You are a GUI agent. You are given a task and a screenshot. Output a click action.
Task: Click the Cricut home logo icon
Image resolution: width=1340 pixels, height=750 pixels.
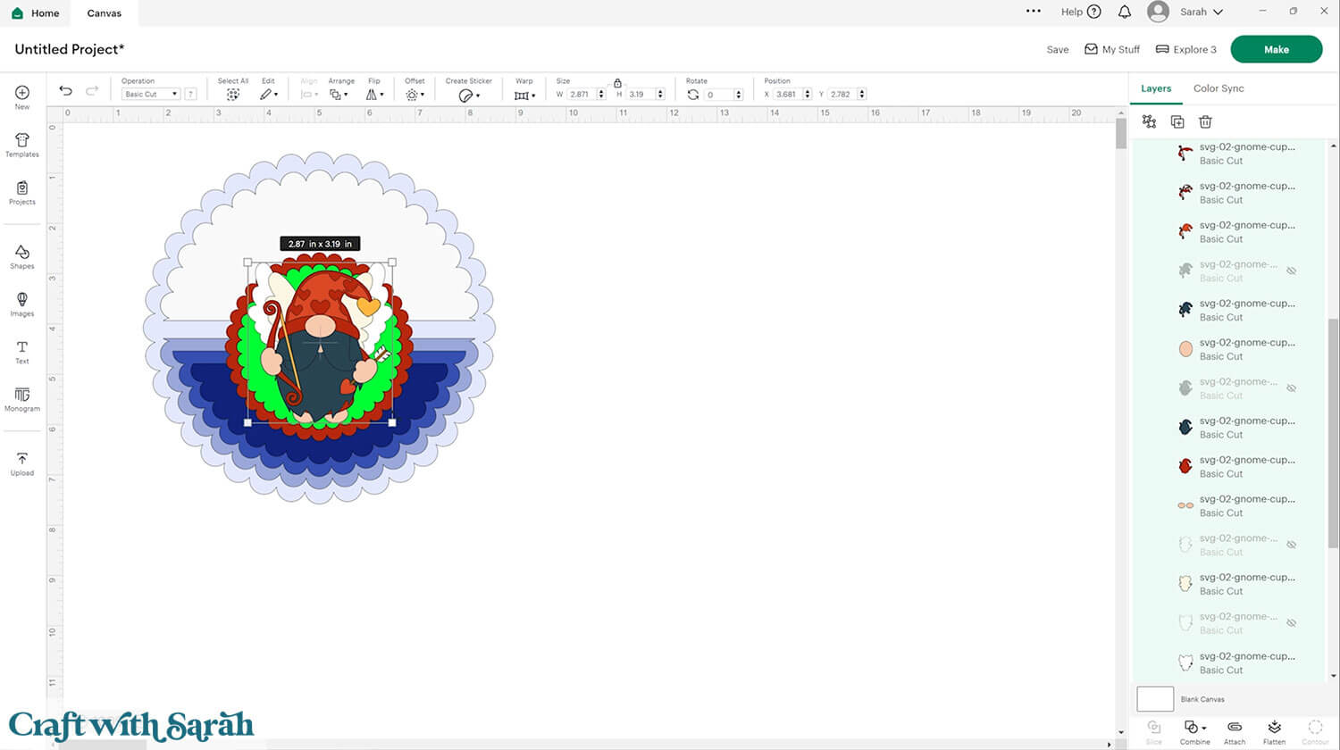click(x=17, y=12)
